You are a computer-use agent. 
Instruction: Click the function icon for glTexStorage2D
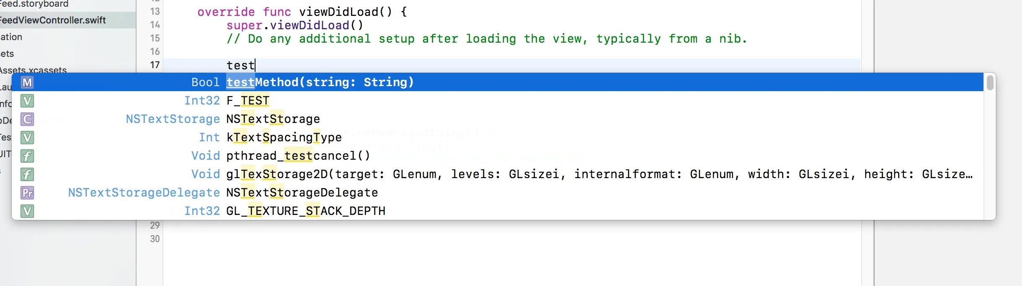(x=27, y=174)
